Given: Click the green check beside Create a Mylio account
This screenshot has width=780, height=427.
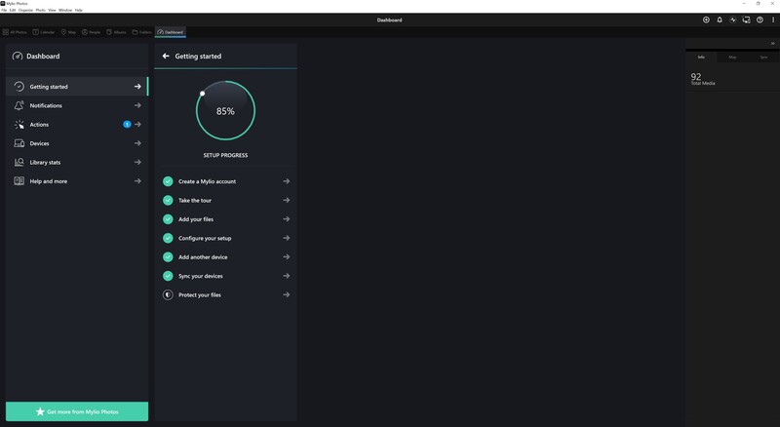Looking at the screenshot, I should coord(168,181).
